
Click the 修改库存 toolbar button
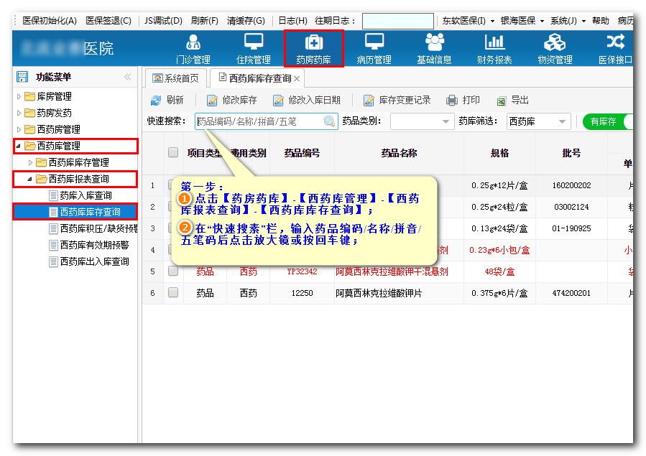[x=231, y=100]
